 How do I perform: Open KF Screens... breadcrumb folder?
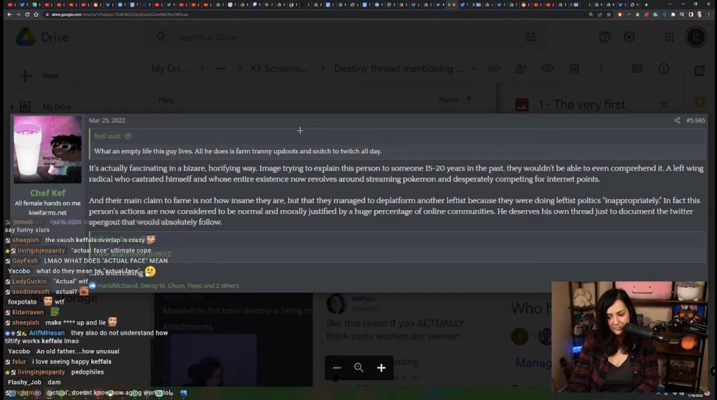(279, 69)
